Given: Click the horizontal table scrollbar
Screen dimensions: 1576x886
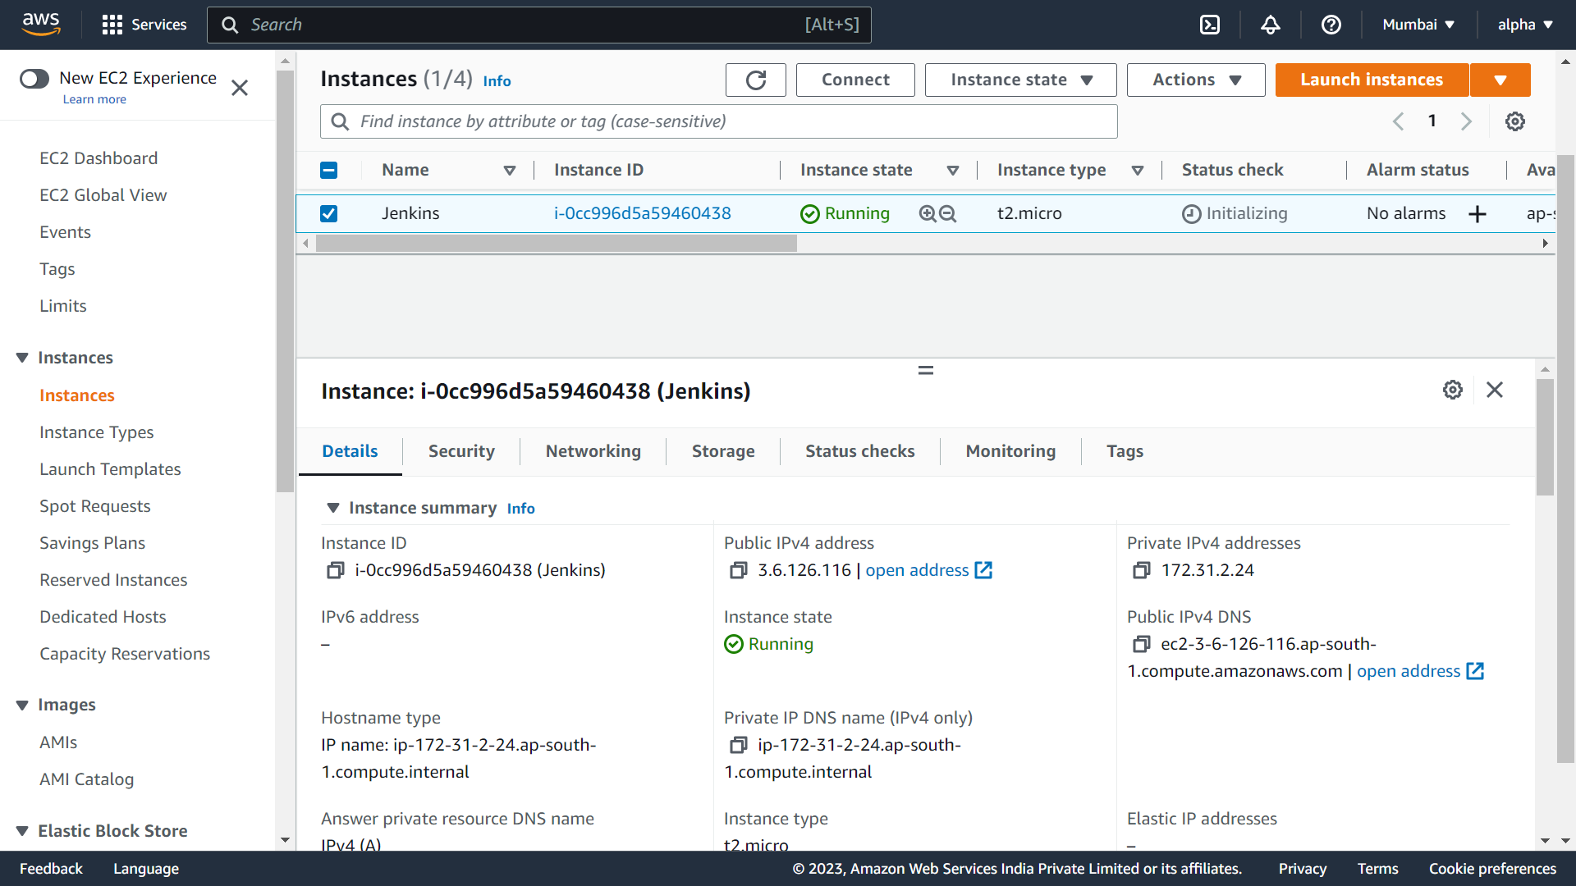Looking at the screenshot, I should click(556, 244).
